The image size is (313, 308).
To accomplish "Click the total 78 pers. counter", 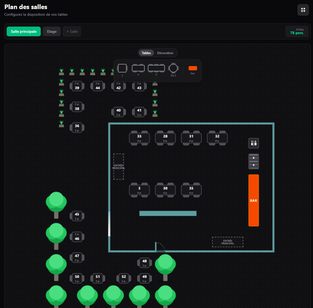I will tap(297, 32).
